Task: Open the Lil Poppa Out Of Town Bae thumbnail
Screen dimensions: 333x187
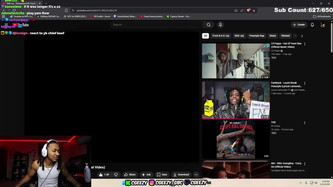Action: [236, 61]
